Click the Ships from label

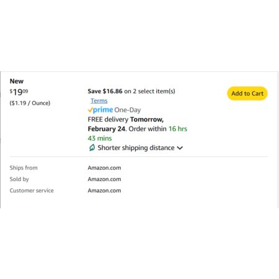coord(24,168)
